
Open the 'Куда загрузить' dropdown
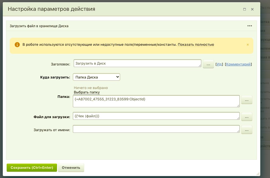coord(96,77)
